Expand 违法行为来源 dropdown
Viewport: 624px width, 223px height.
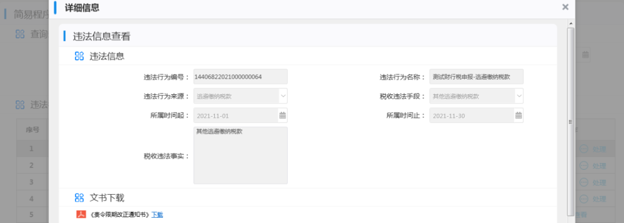coord(283,96)
